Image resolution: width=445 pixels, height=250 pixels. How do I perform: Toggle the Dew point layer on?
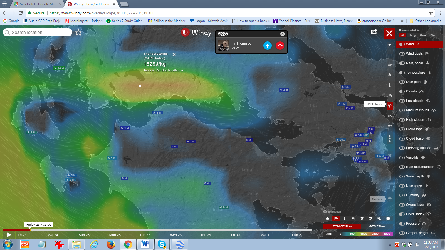(x=402, y=82)
